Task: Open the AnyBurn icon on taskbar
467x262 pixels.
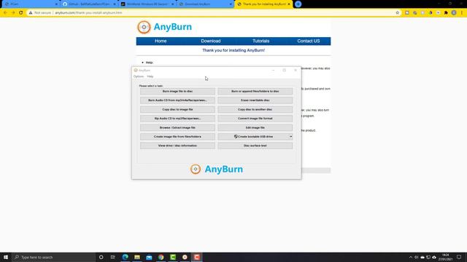Action: [185, 257]
